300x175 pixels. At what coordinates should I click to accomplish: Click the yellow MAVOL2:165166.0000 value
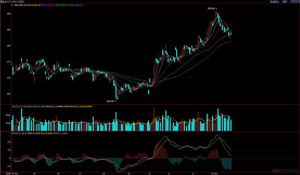(81, 106)
